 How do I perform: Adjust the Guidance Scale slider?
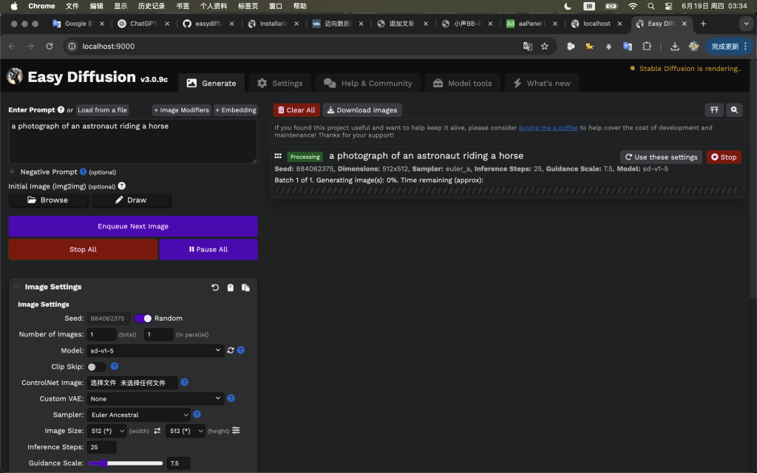126,463
